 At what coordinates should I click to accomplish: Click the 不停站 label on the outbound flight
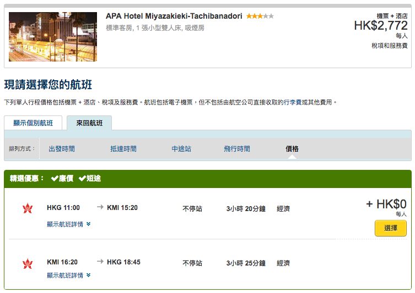coord(192,209)
